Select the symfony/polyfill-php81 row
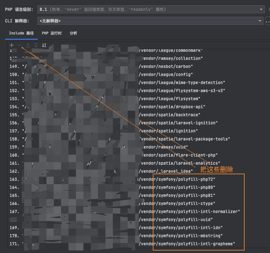 [139, 195]
